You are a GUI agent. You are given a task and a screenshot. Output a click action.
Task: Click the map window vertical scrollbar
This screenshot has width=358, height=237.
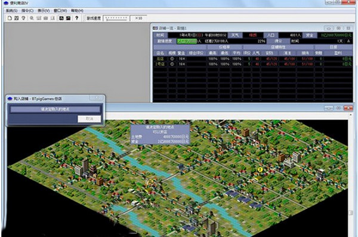(x=351, y=174)
